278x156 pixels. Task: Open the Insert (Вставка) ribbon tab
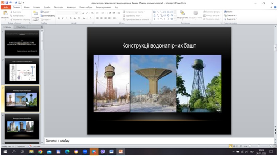pos(37,8)
